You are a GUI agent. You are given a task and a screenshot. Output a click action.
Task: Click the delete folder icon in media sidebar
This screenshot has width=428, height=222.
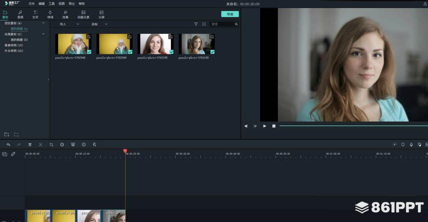coord(16,134)
